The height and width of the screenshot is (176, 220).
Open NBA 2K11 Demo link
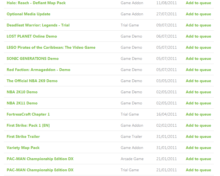pos(22,103)
